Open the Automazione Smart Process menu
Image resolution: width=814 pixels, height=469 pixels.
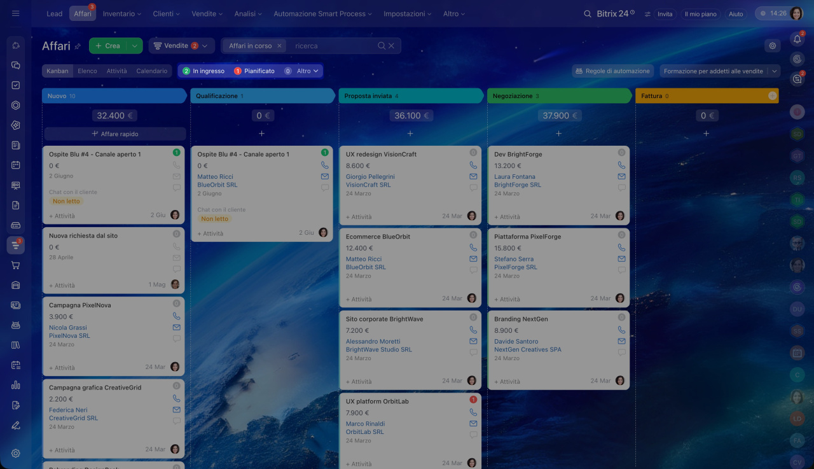click(x=323, y=13)
